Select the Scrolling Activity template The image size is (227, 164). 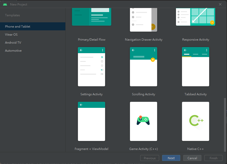pos(143,66)
